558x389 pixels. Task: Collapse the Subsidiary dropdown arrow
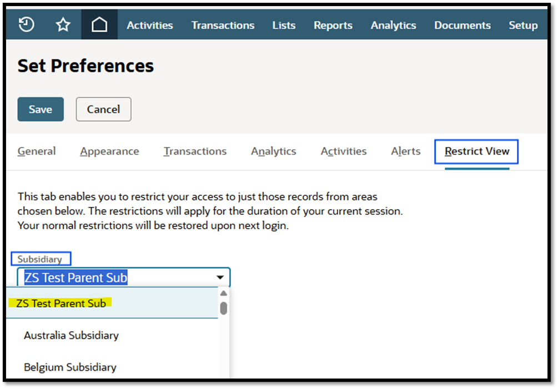(x=220, y=277)
